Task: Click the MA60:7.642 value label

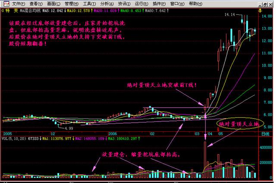Action: pyautogui.click(x=156, y=11)
